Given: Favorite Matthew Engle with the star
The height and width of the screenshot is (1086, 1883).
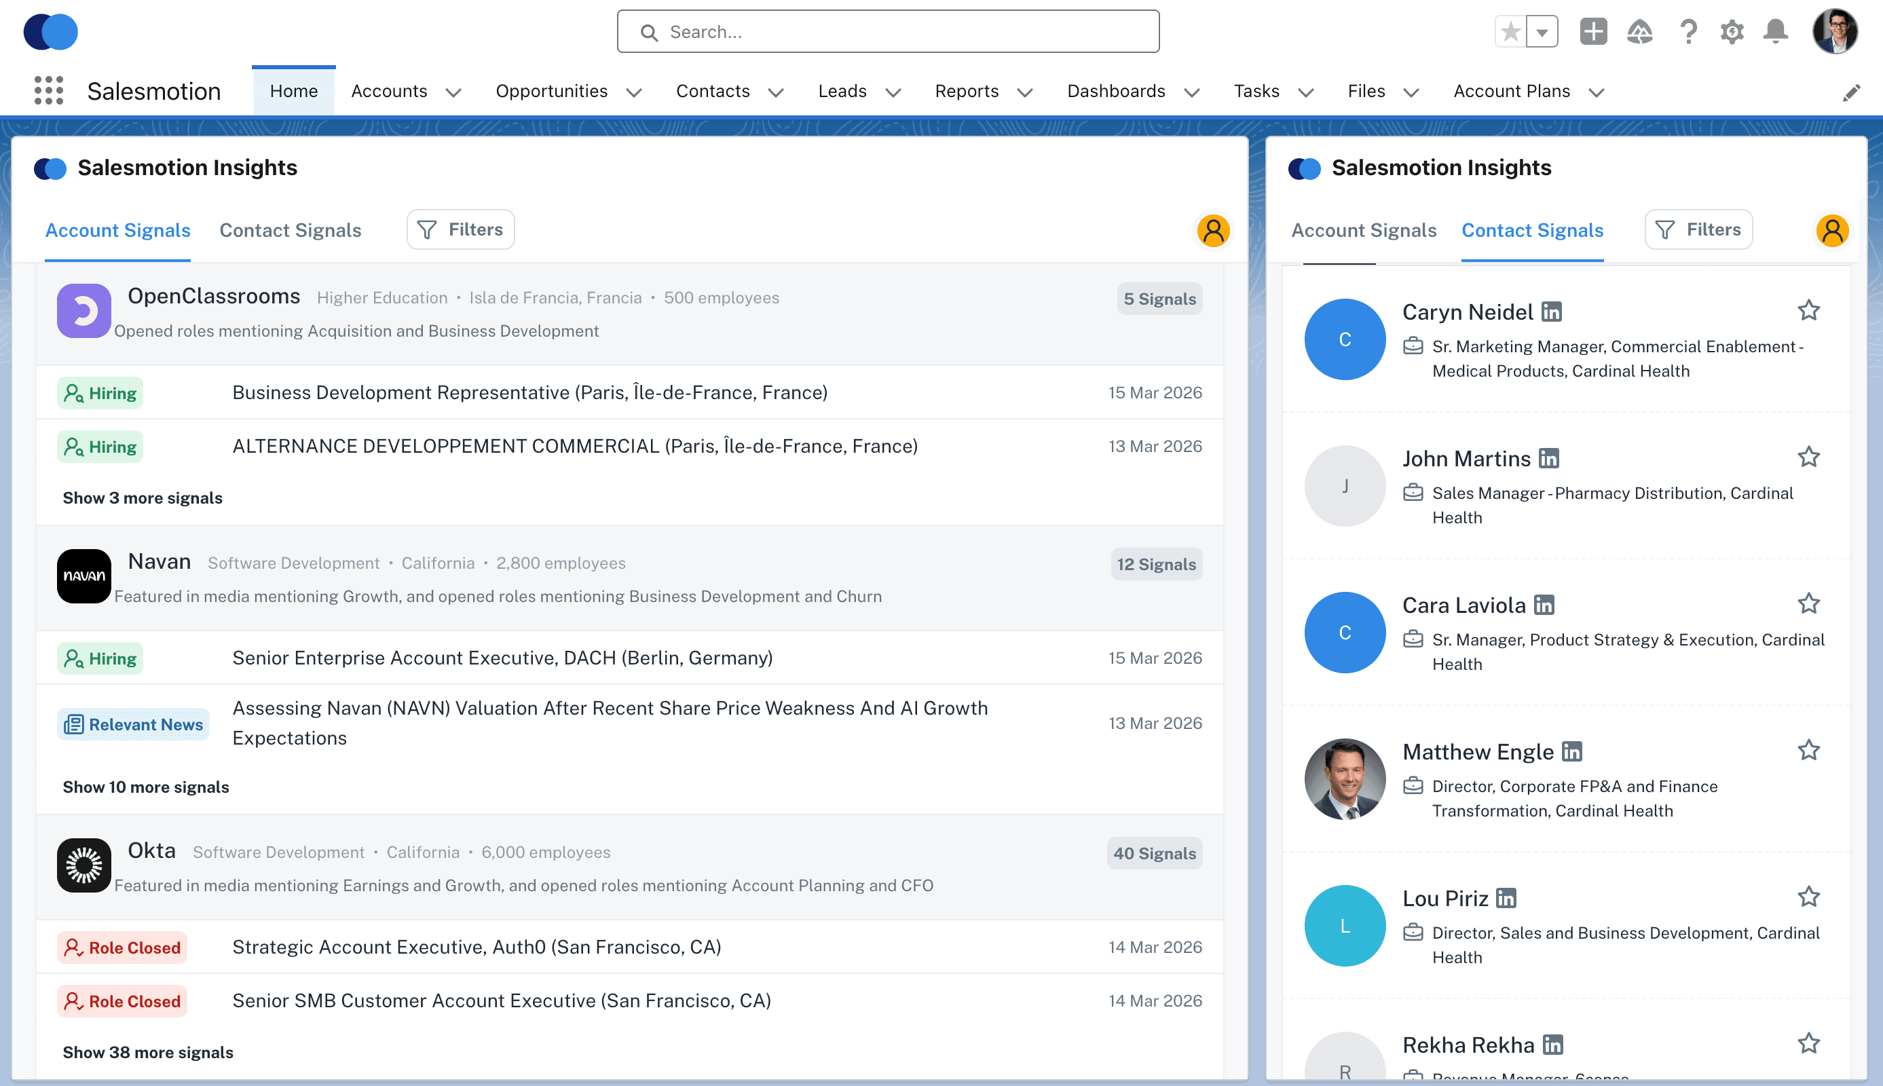Looking at the screenshot, I should pyautogui.click(x=1808, y=750).
